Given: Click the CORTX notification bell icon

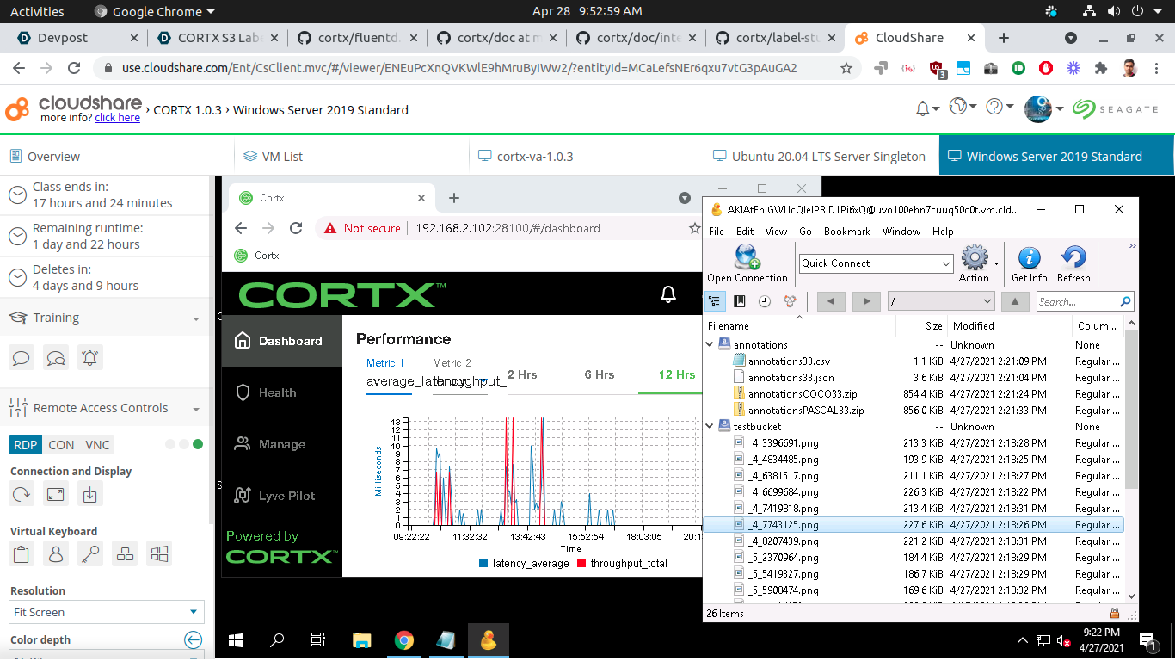Looking at the screenshot, I should point(668,294).
